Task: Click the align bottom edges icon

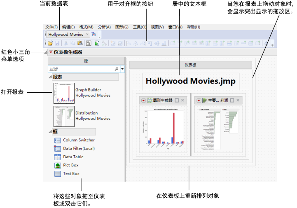Action: (x=164, y=43)
